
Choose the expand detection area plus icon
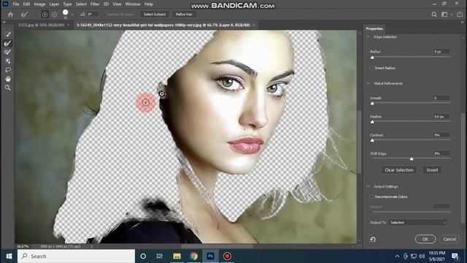pyautogui.click(x=45, y=15)
